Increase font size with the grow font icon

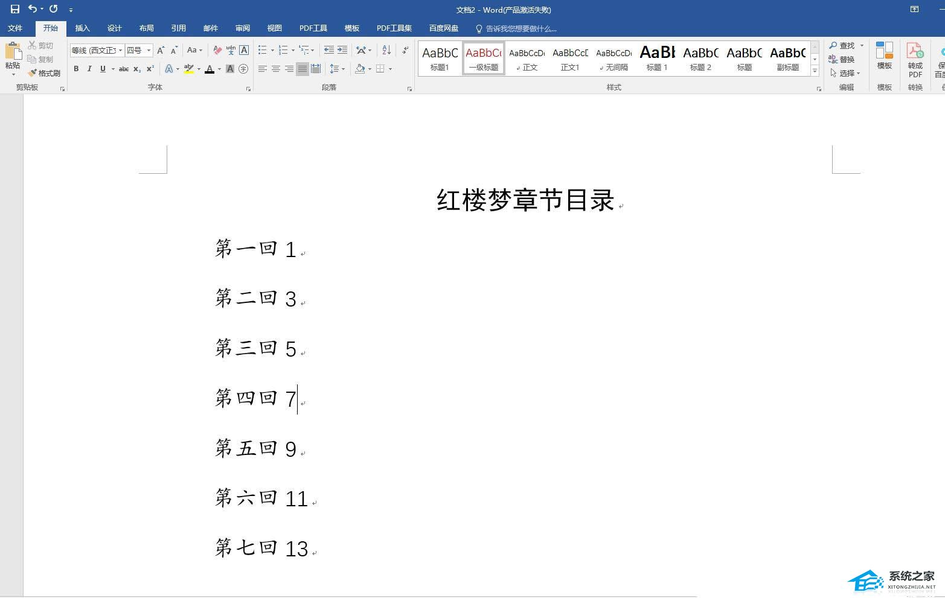(161, 50)
